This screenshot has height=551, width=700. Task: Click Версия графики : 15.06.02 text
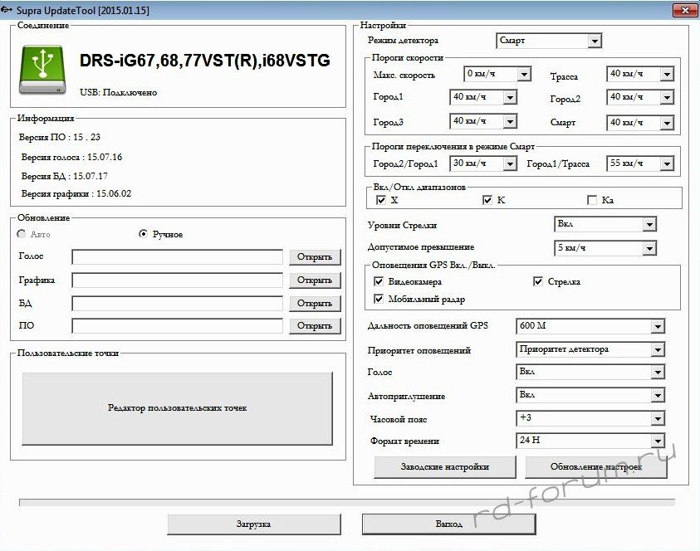[x=76, y=193]
